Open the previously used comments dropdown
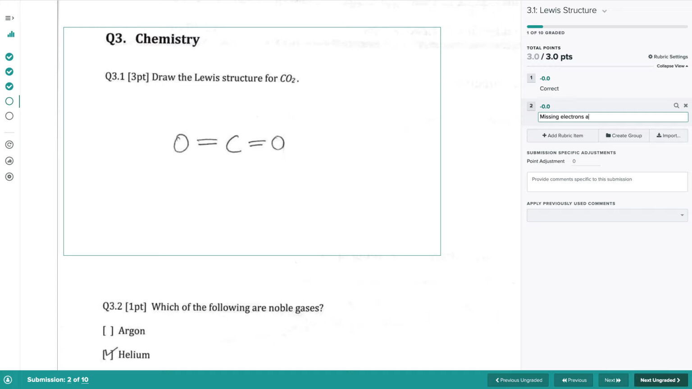The image size is (692, 389). click(x=607, y=215)
